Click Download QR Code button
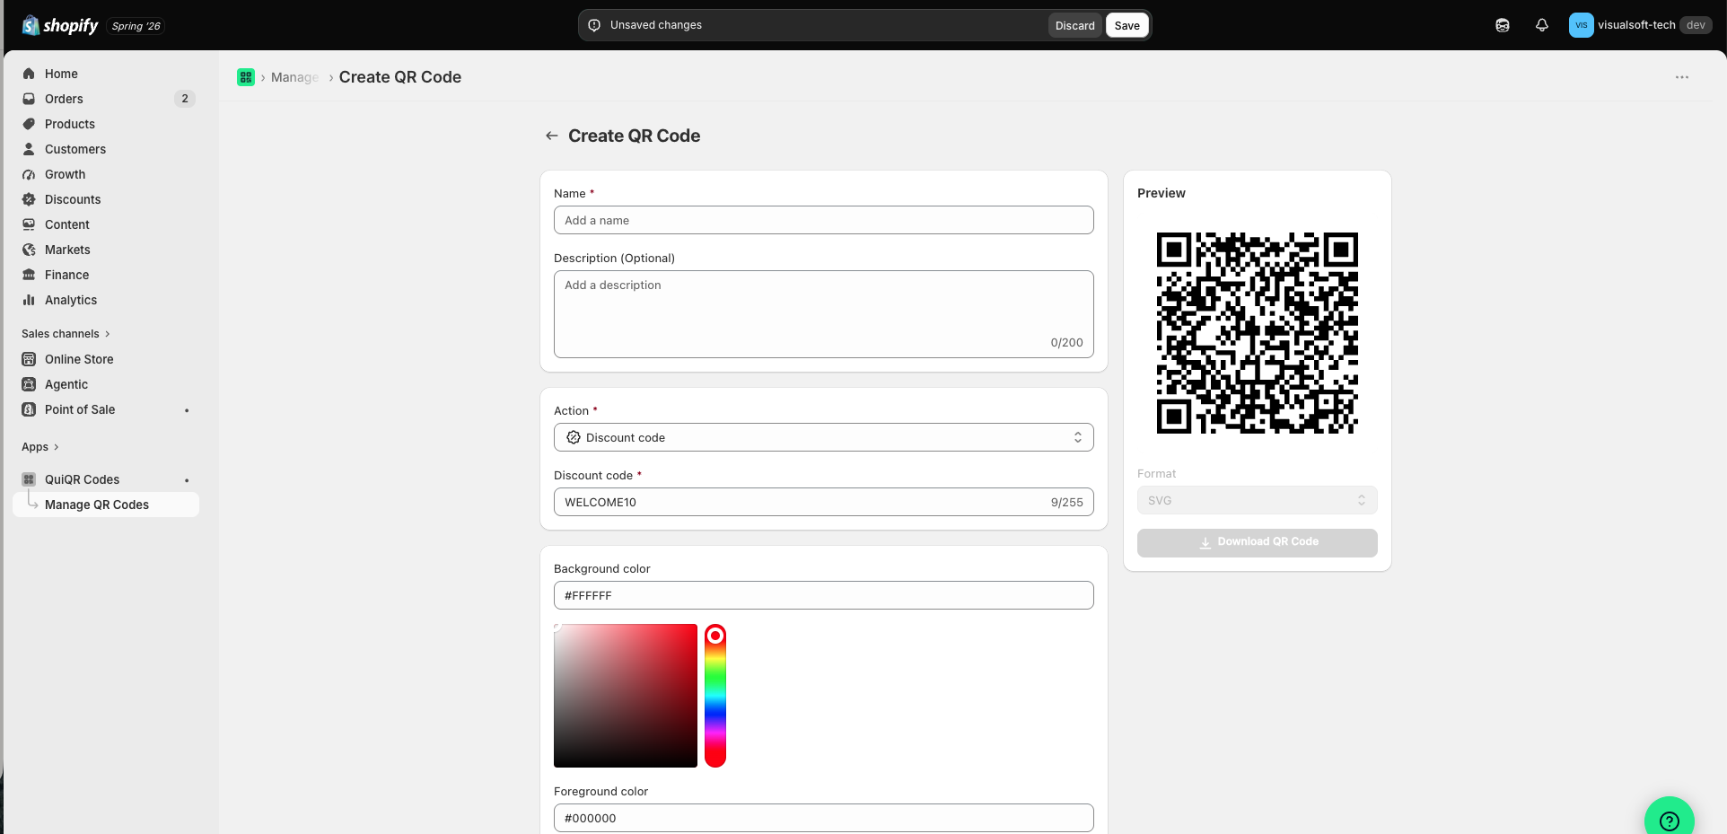 point(1257,542)
